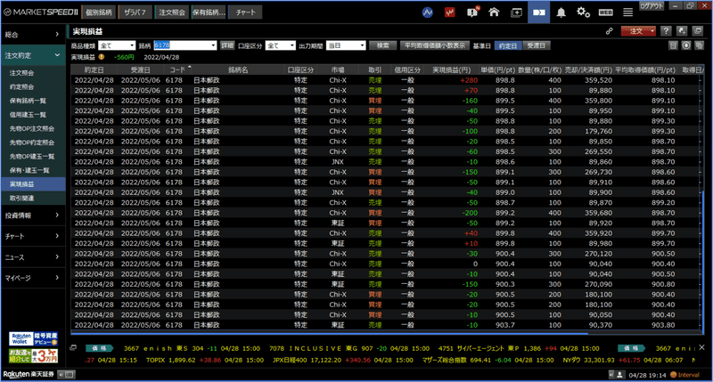The height and width of the screenshot is (382, 713).
Task: Click the add-window plus icon in header
Action: [517, 12]
